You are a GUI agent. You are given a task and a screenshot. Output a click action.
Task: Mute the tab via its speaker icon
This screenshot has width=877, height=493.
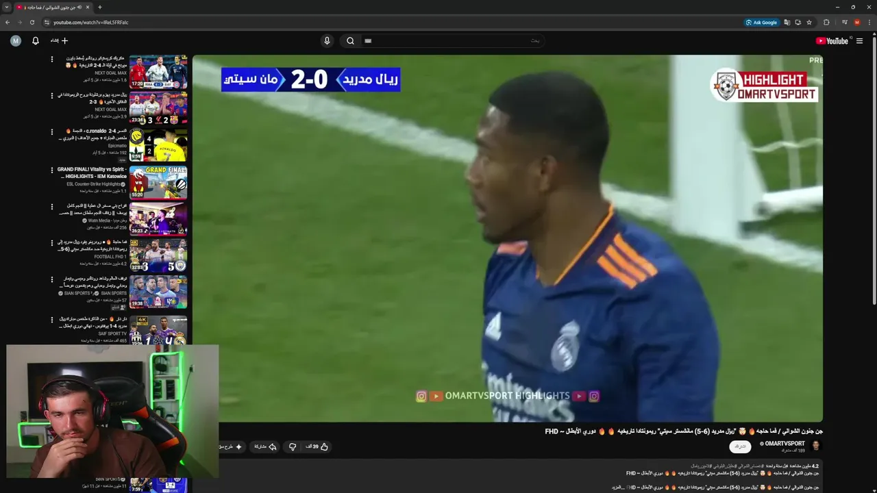tap(79, 7)
